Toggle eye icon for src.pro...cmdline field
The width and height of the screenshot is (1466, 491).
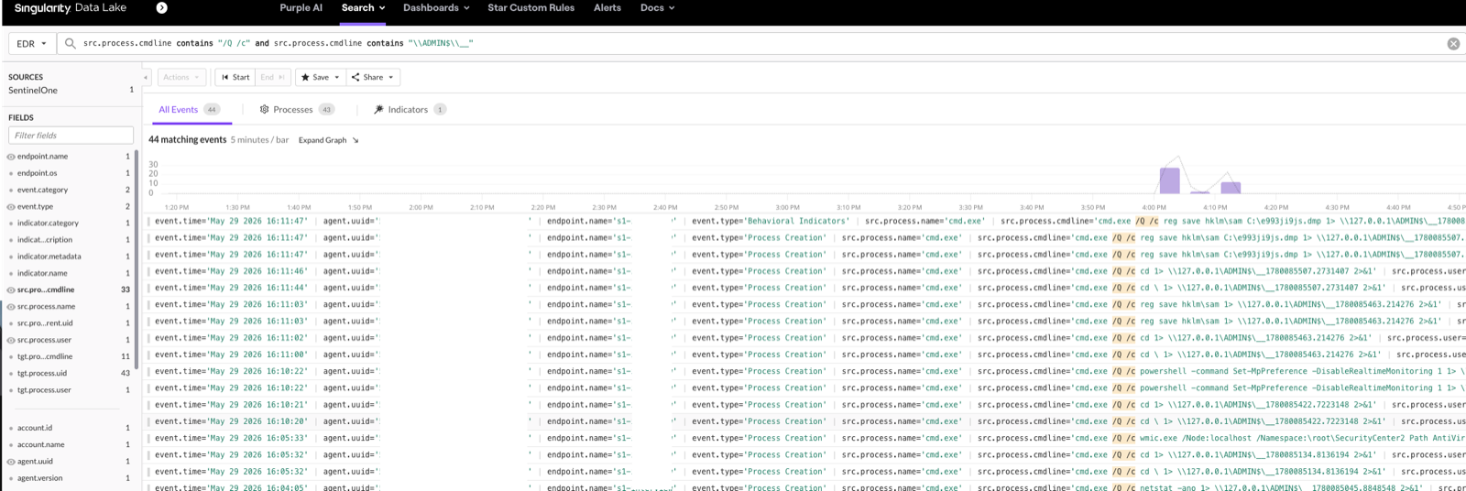(x=11, y=290)
